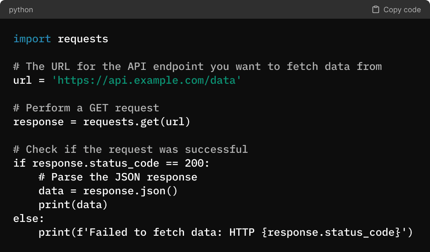
Task: Click the requests.get(url) call
Action: (137, 122)
